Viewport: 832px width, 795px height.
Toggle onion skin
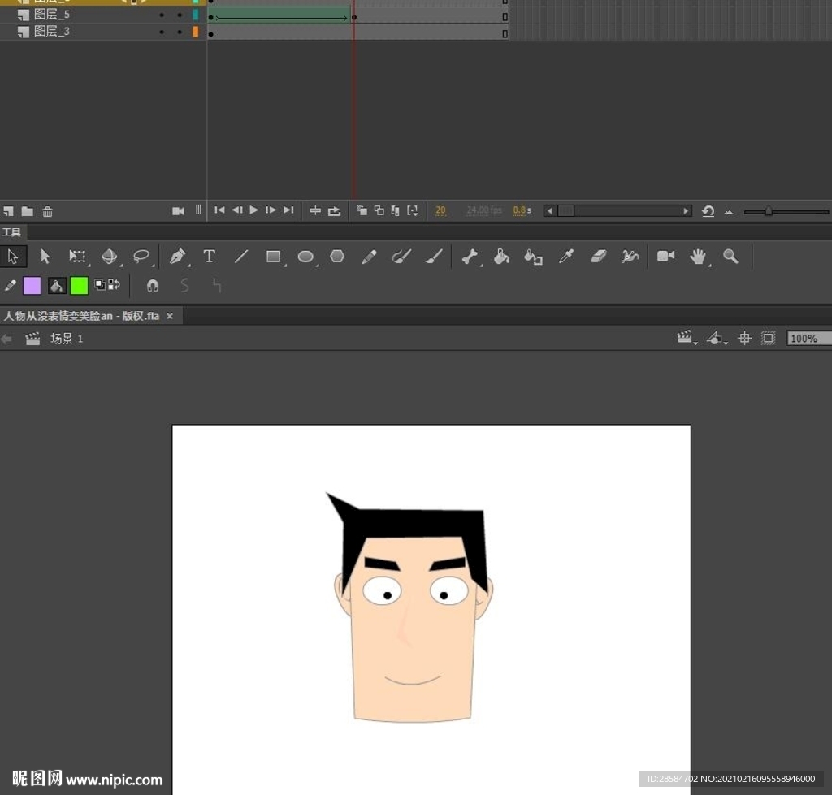click(362, 210)
